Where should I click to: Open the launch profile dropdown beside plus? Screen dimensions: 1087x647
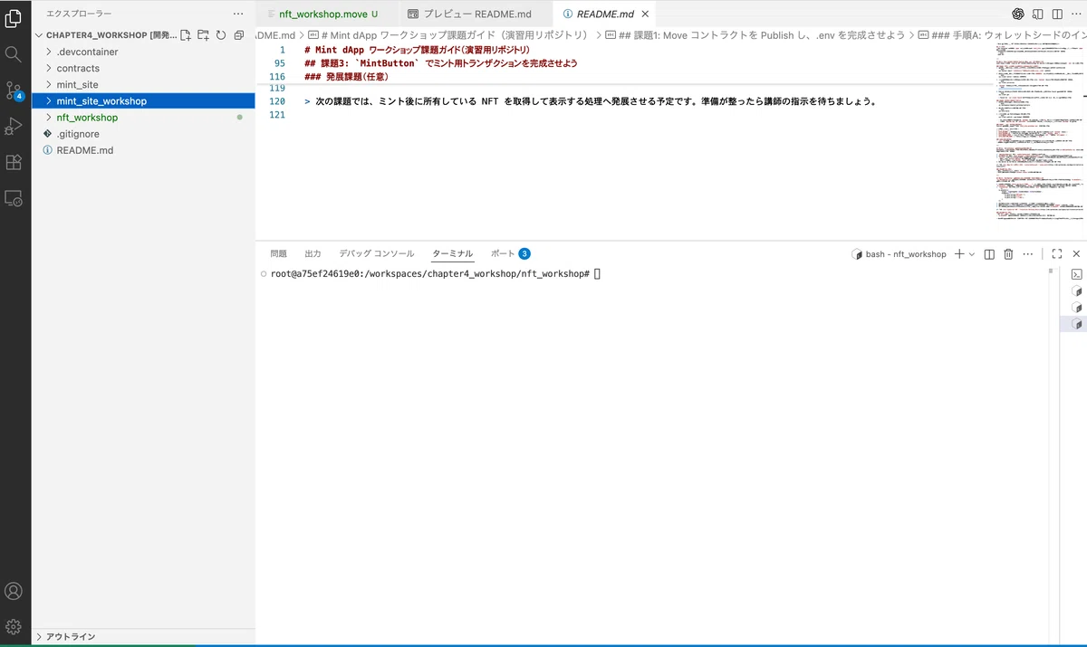972,254
